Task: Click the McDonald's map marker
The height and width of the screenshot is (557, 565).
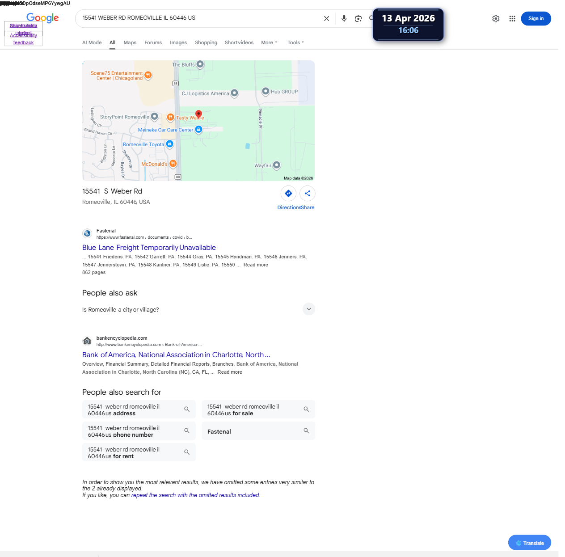Action: pos(173,164)
